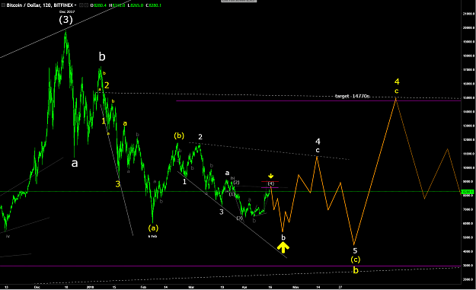Viewport: 476px width, 290px height.
Task: Select the white b label above yellow up arrow
Action: coord(283,237)
